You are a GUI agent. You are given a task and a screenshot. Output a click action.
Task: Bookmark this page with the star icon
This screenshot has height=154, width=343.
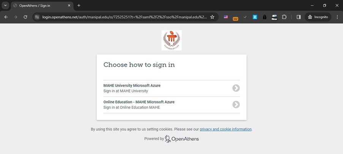tap(212, 17)
